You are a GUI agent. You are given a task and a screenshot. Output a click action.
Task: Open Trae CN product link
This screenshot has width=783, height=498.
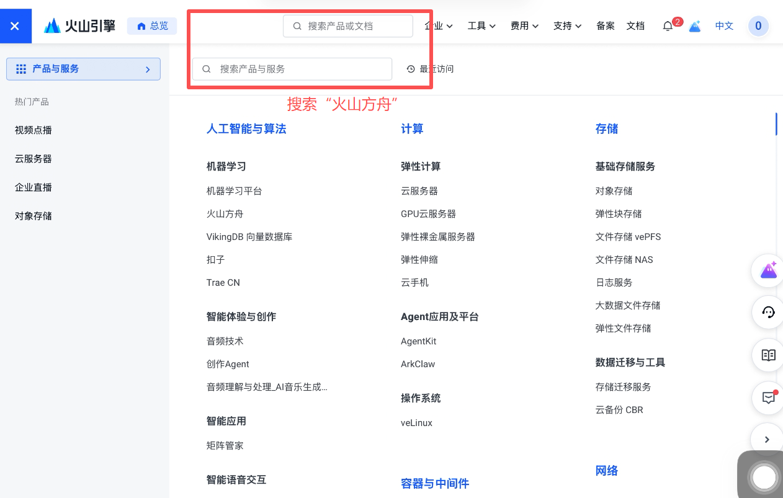(223, 283)
